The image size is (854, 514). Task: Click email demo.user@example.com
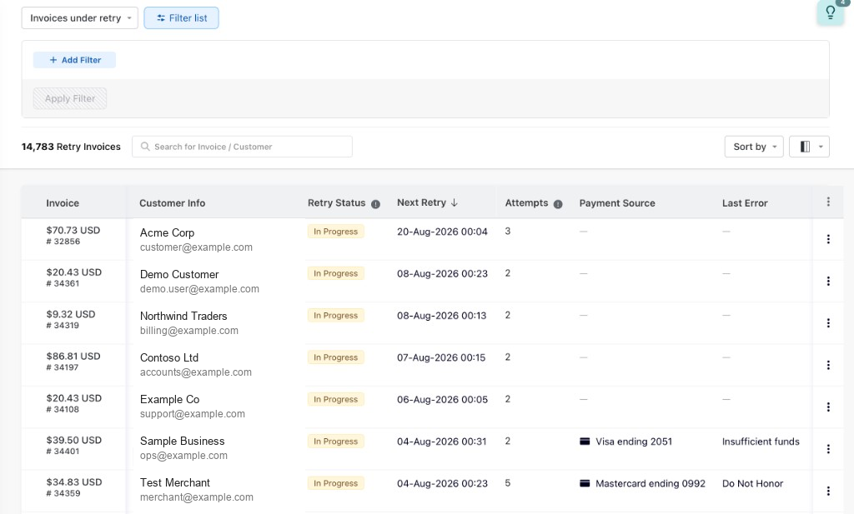click(199, 289)
